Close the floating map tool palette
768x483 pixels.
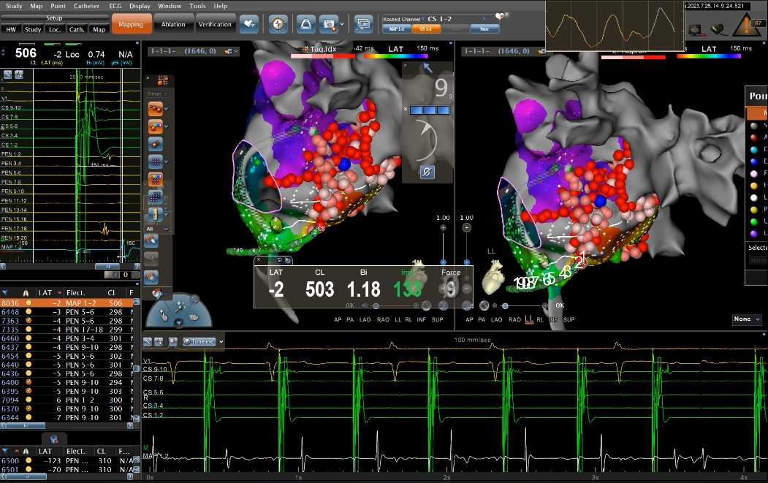tap(148, 77)
